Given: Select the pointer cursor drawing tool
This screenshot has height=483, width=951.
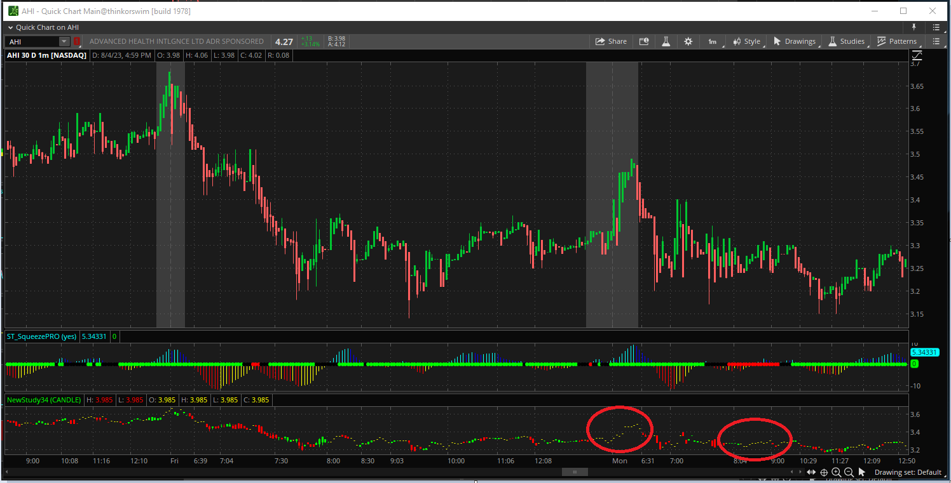Looking at the screenshot, I should (x=862, y=472).
